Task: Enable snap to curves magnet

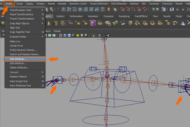Action: 128,9
